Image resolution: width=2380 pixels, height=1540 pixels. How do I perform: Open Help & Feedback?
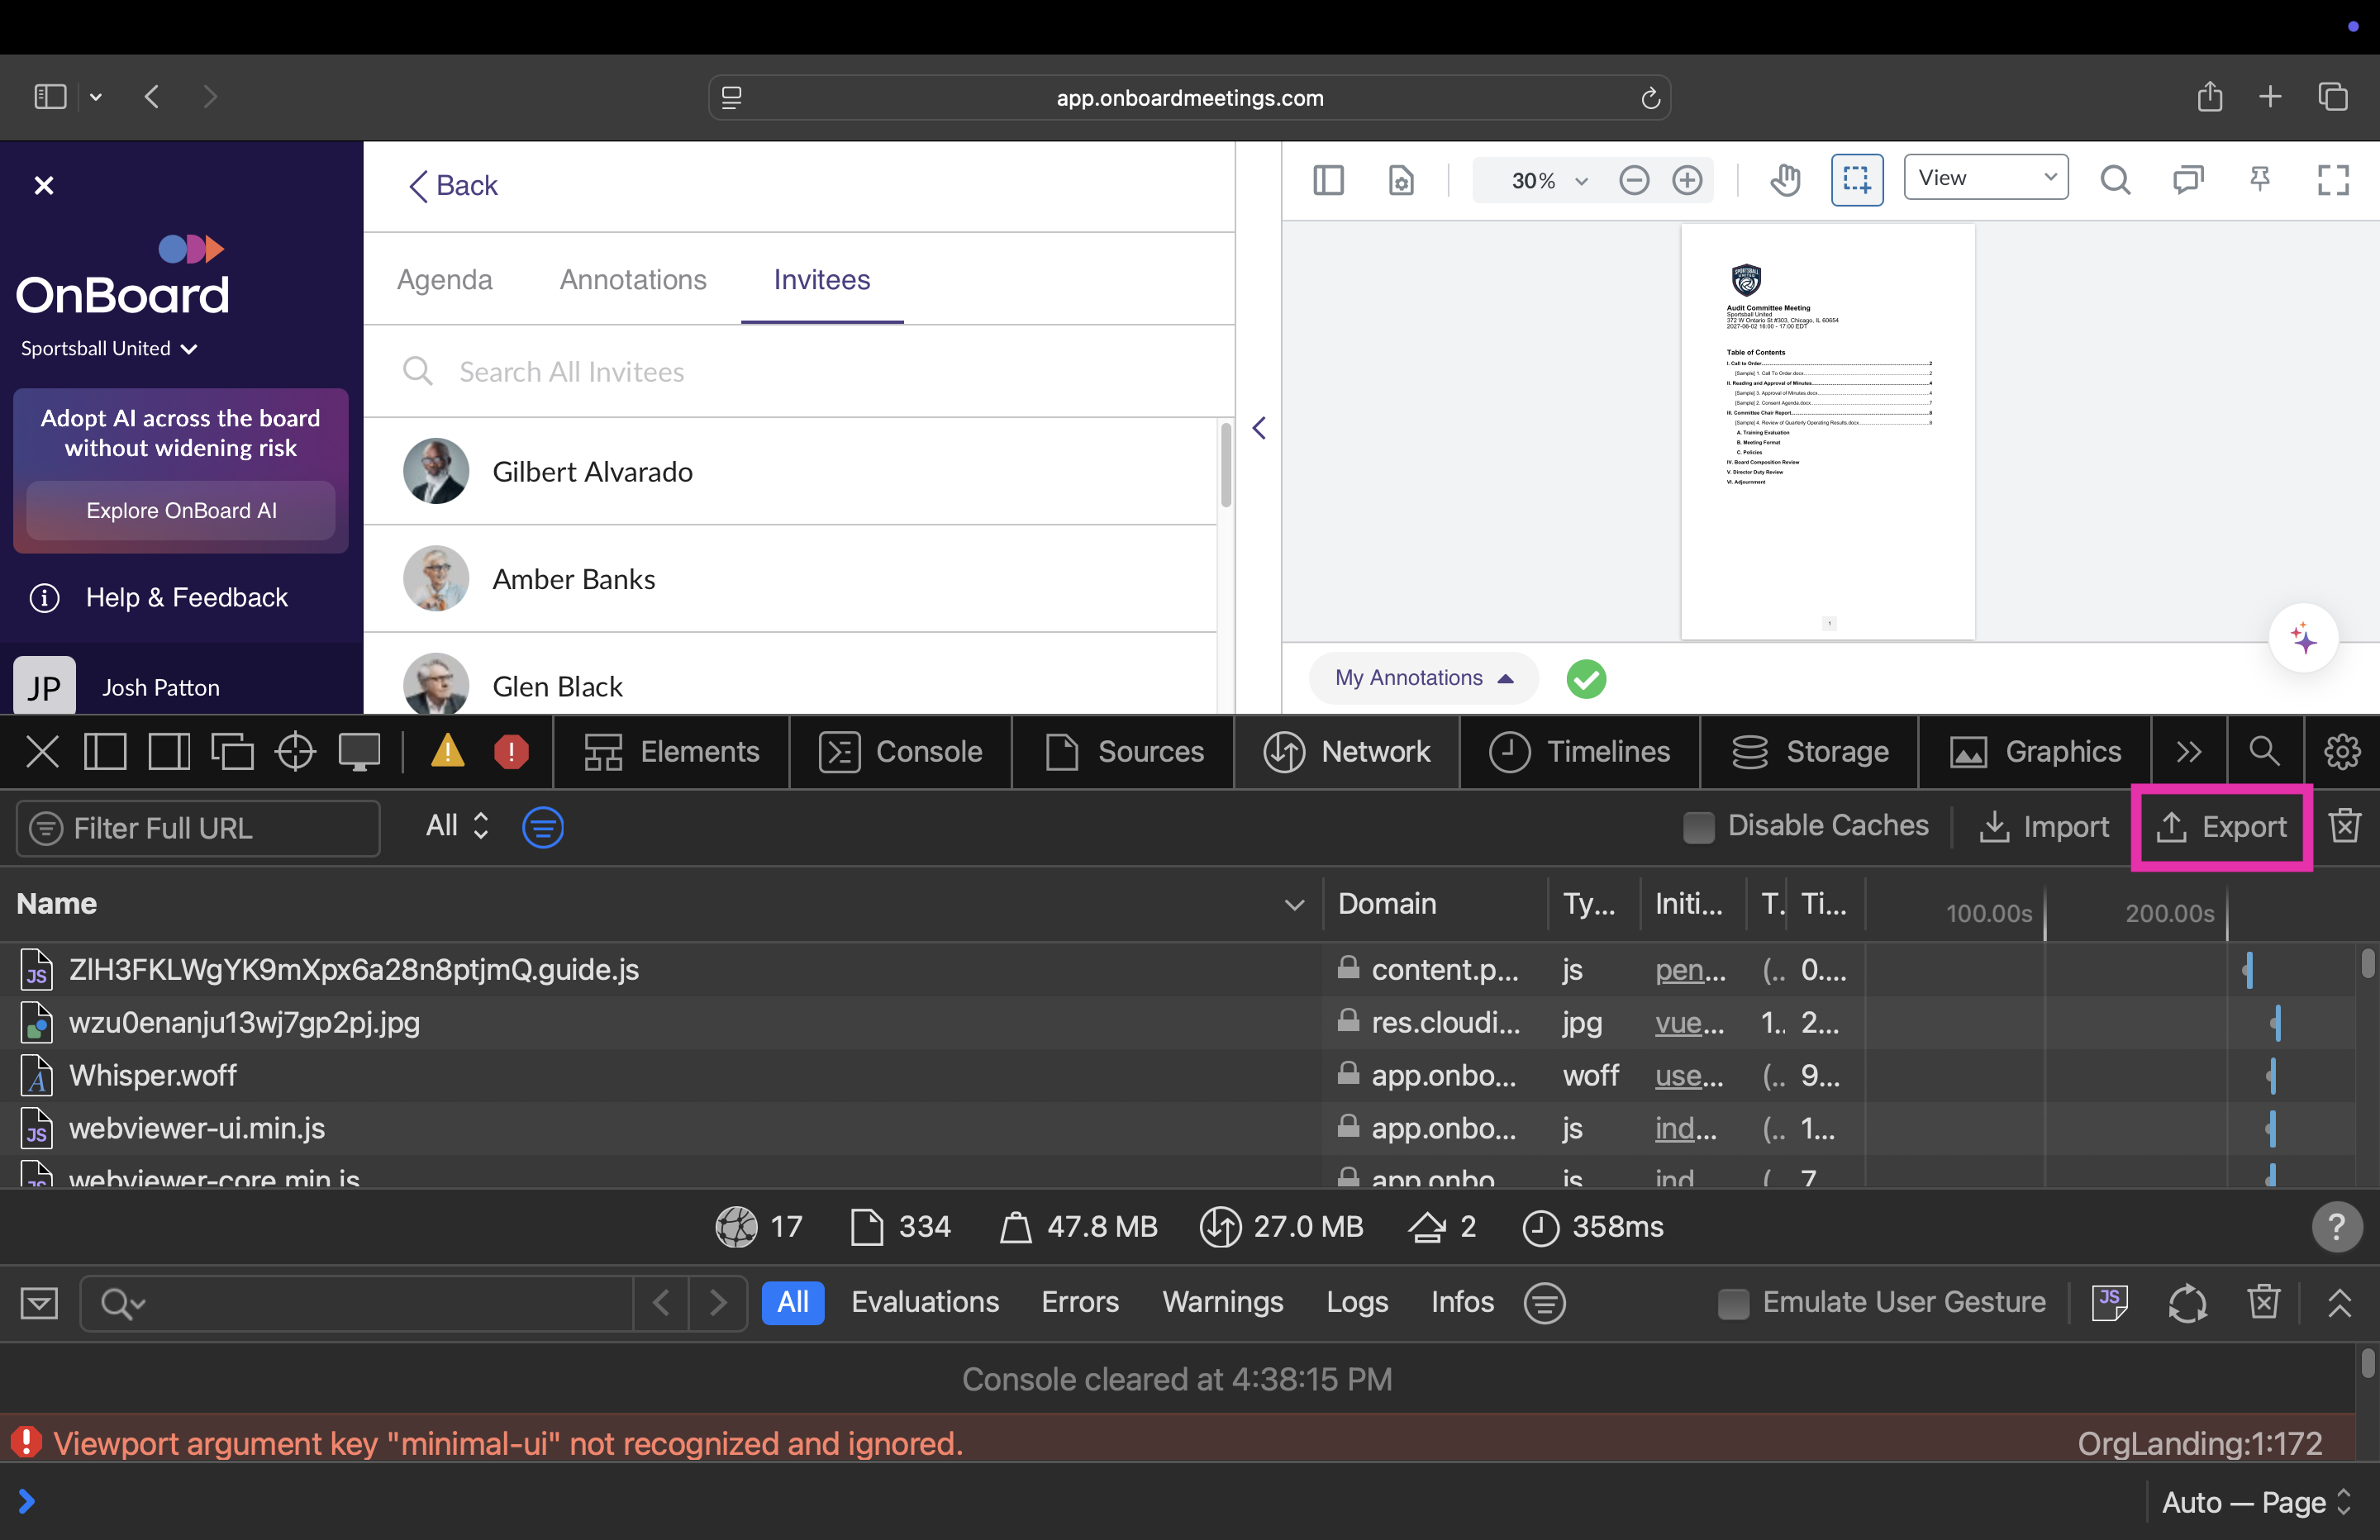click(x=159, y=597)
